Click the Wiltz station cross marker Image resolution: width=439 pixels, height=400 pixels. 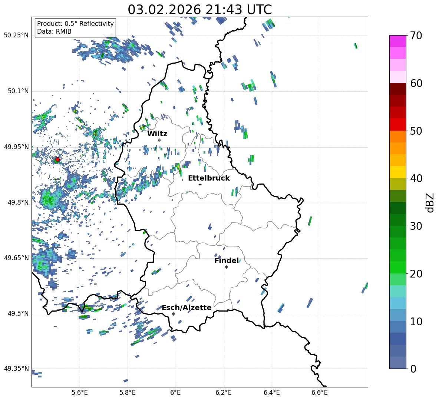pyautogui.click(x=159, y=140)
